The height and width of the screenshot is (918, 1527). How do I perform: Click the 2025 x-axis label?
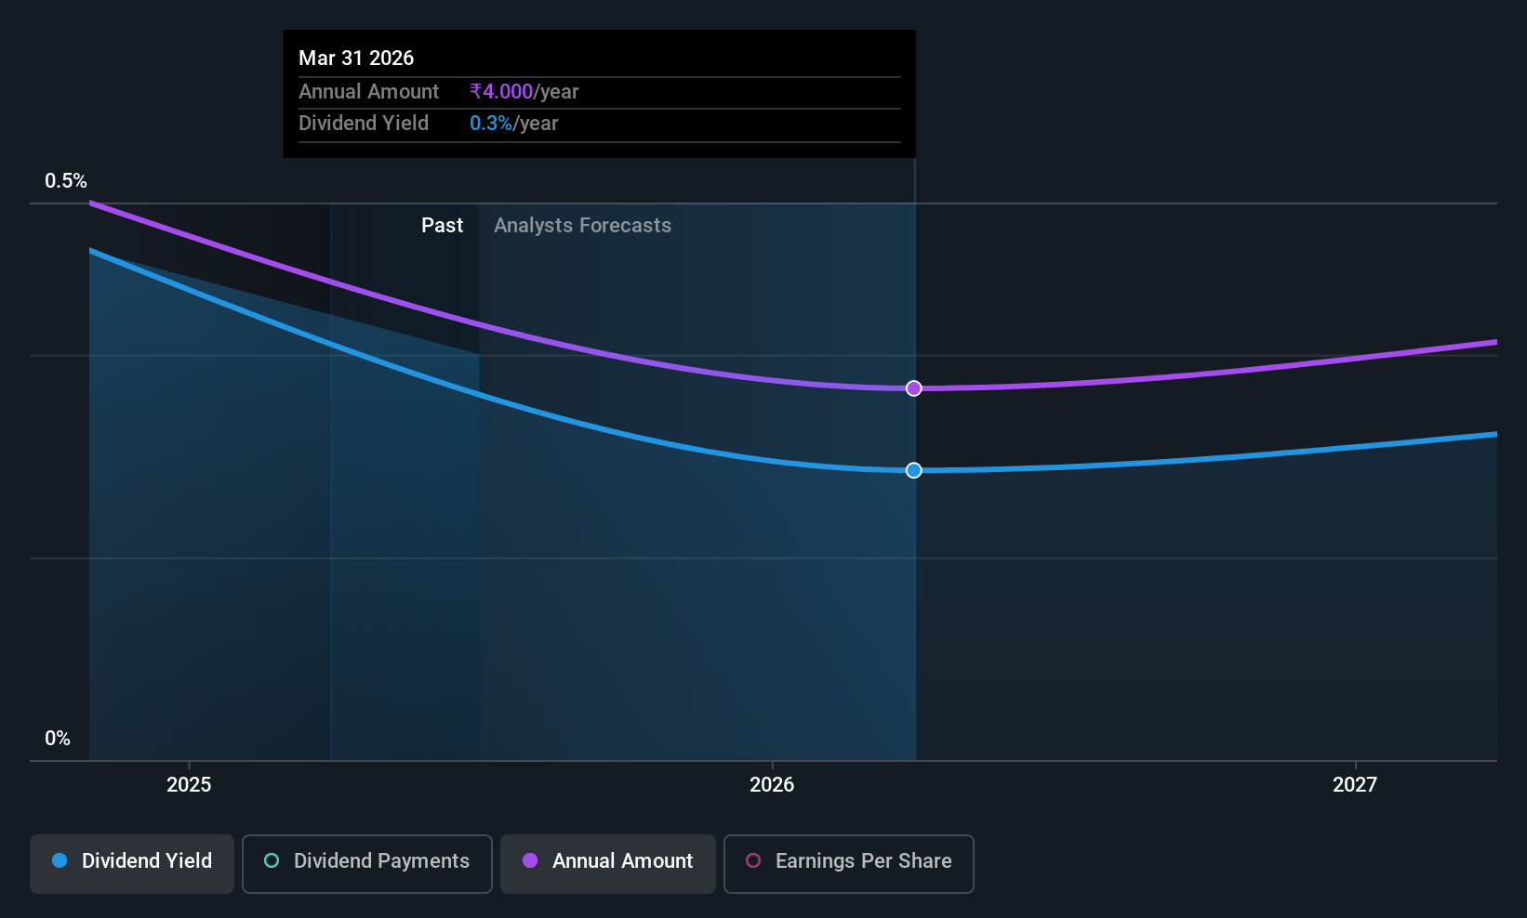point(189,784)
